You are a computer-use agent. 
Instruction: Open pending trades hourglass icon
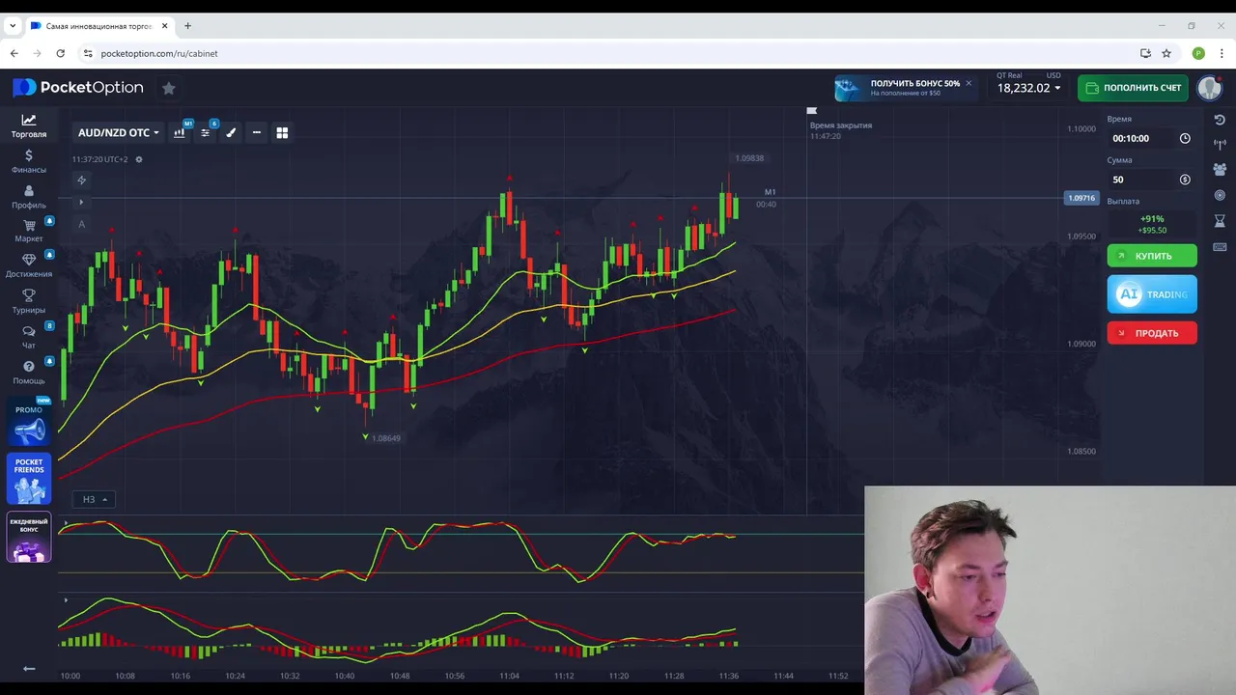1220,221
